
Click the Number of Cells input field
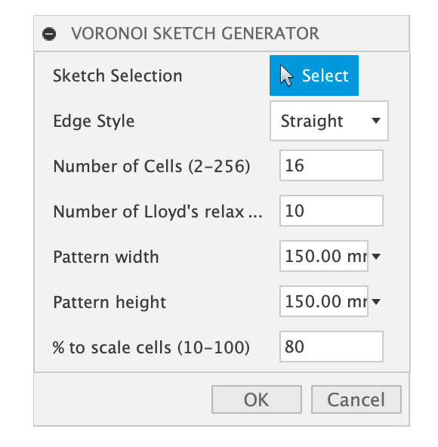[x=332, y=165]
